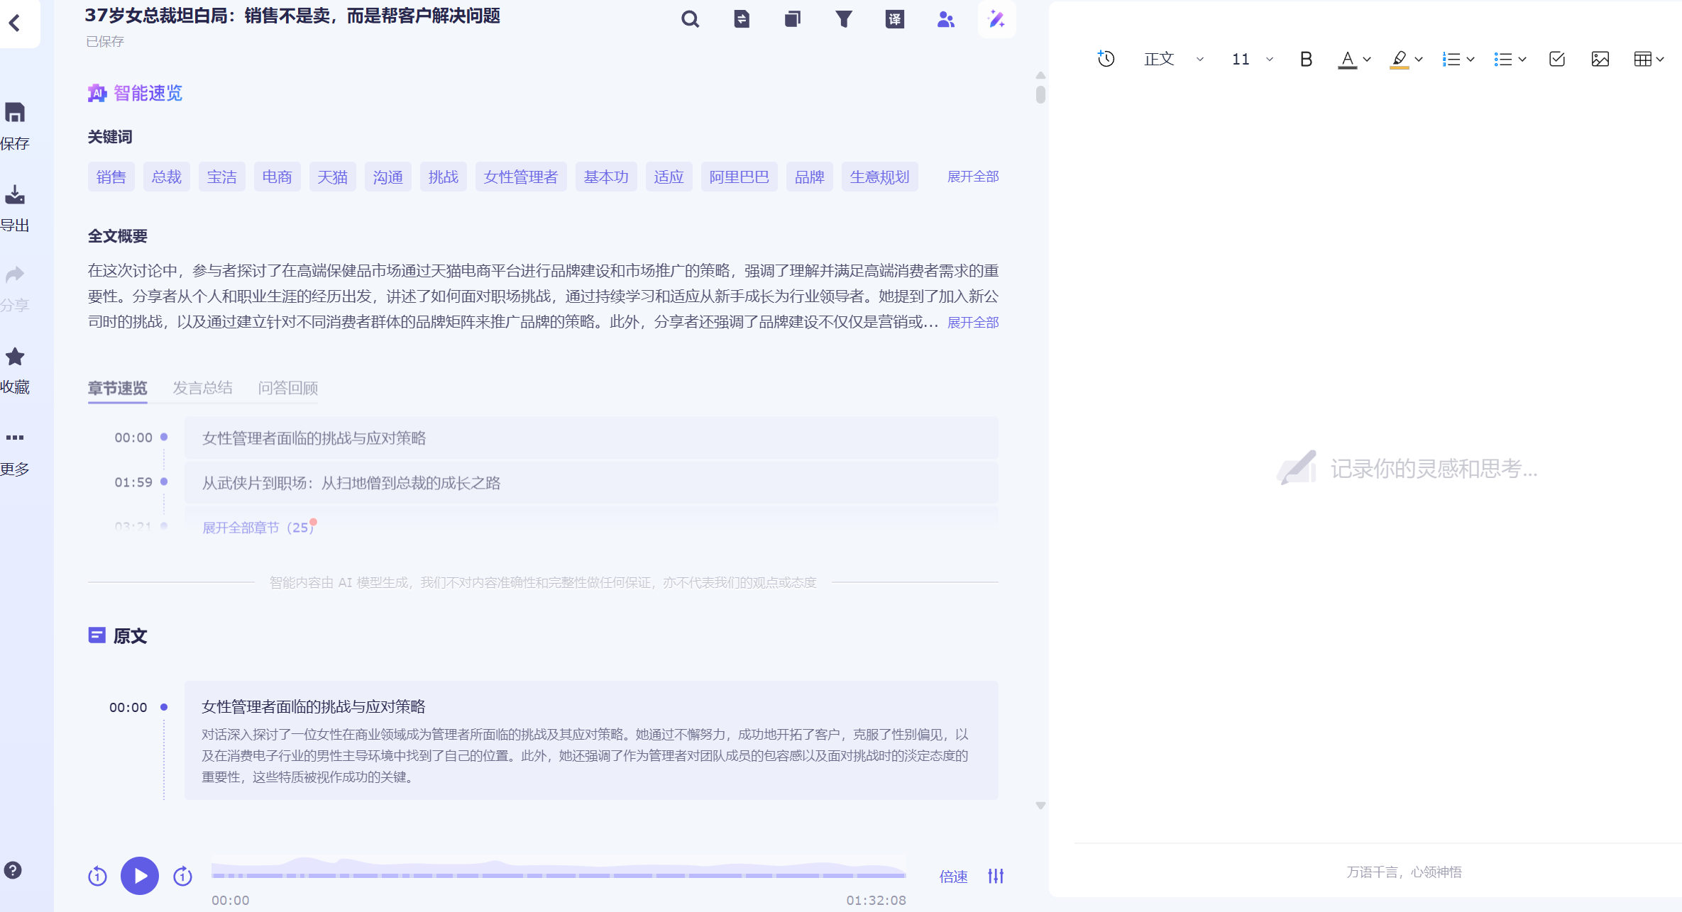This screenshot has height=912, width=1682.
Task: Click the search magnifier icon
Action: [690, 19]
